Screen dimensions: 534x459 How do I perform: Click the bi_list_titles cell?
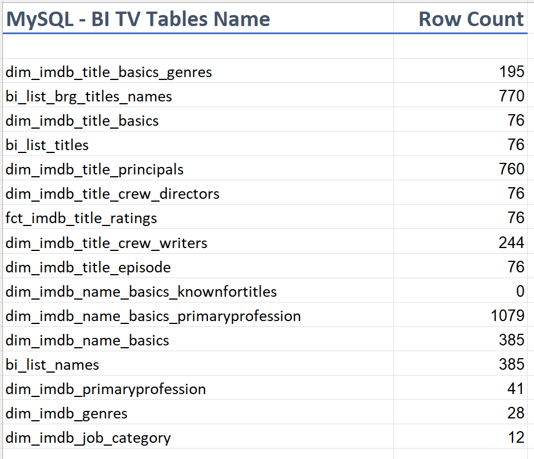click(x=198, y=144)
